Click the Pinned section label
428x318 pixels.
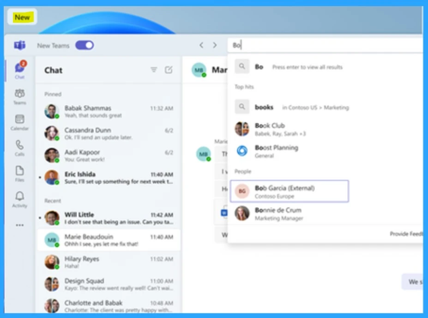pos(53,94)
